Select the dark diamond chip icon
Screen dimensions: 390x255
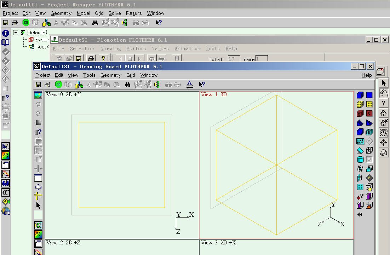(369, 178)
